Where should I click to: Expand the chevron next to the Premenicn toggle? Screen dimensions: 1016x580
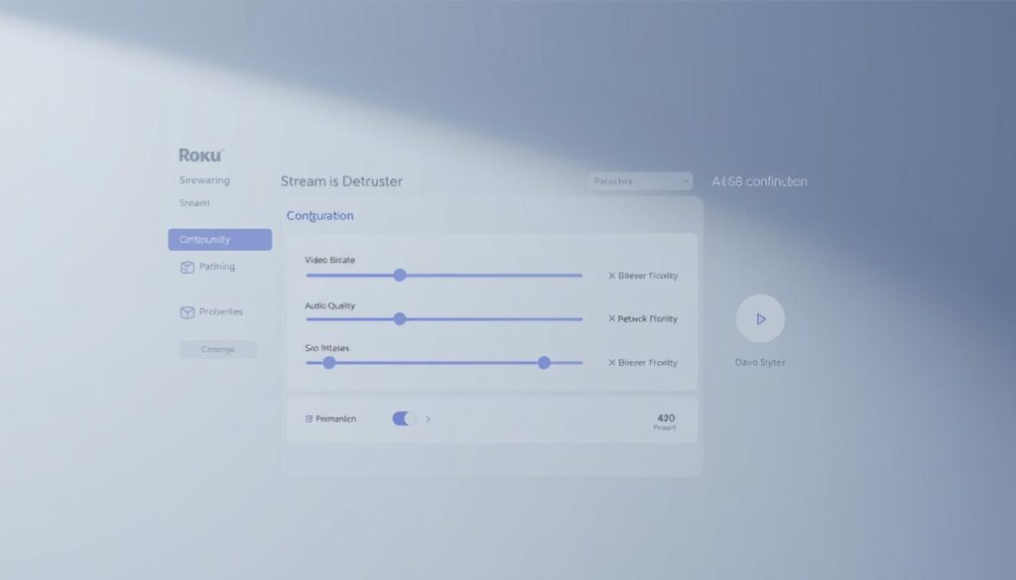click(428, 418)
